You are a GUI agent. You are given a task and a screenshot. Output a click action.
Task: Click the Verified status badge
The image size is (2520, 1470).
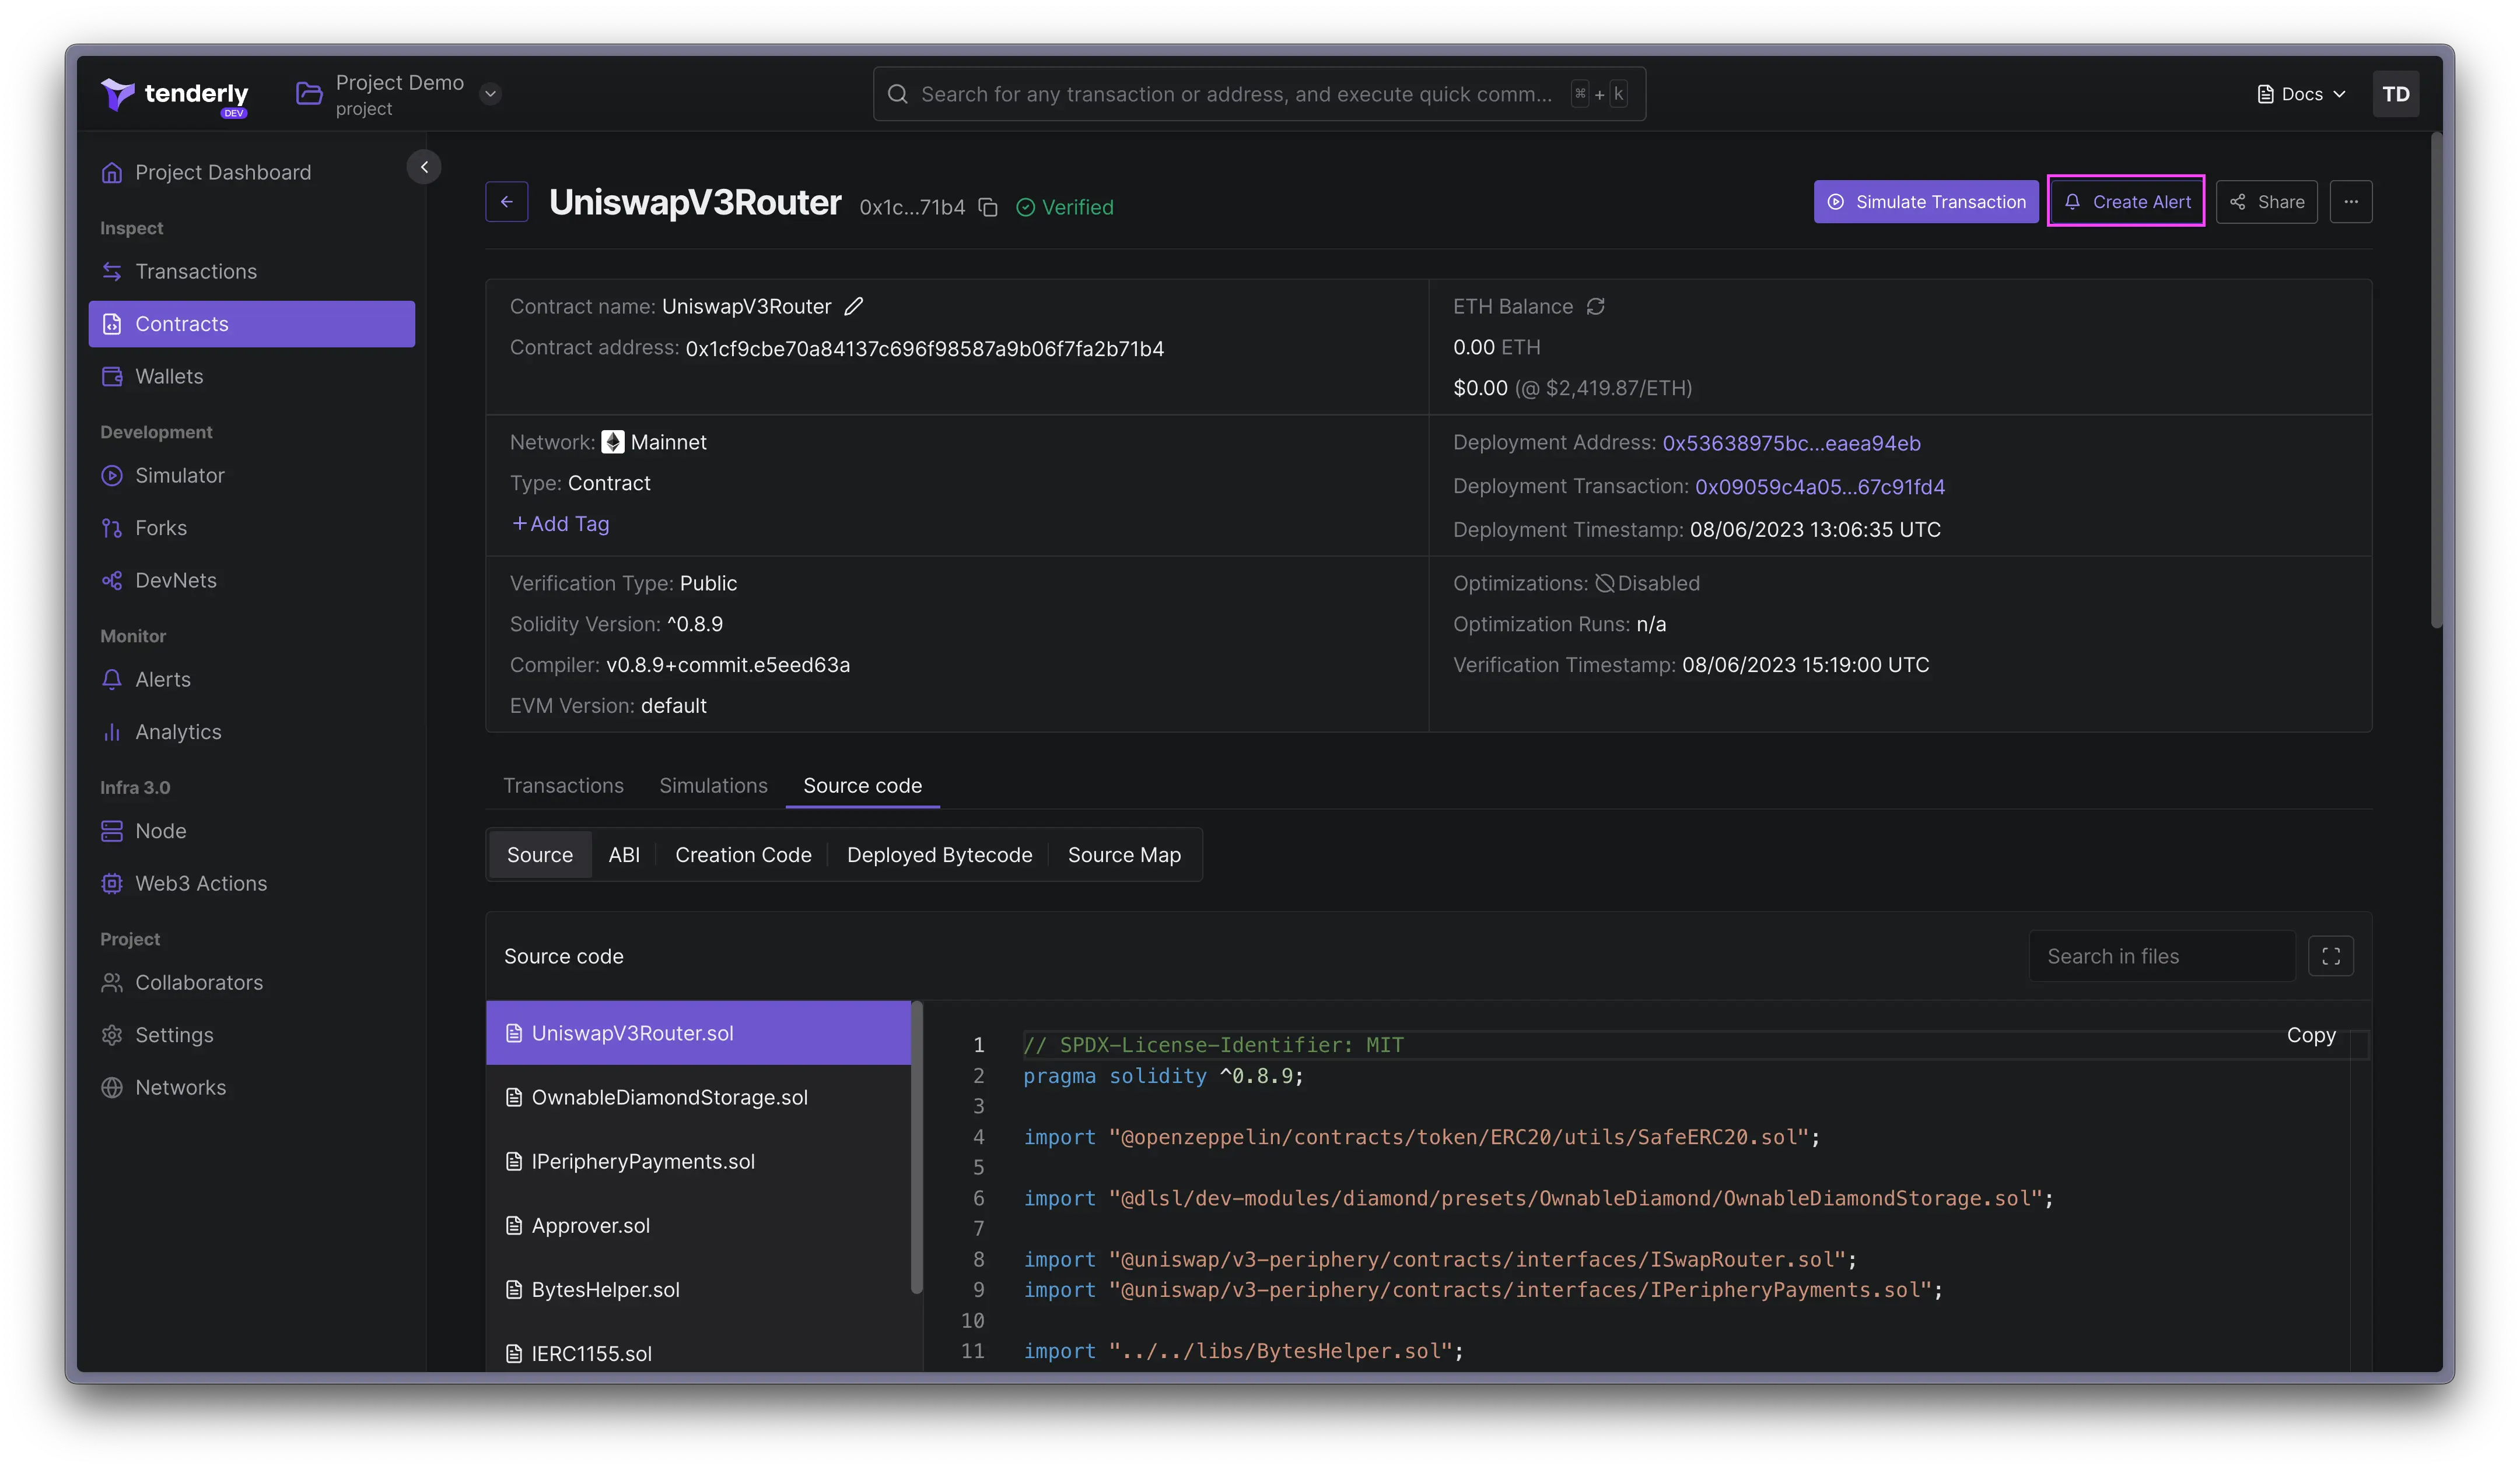[x=1065, y=207]
